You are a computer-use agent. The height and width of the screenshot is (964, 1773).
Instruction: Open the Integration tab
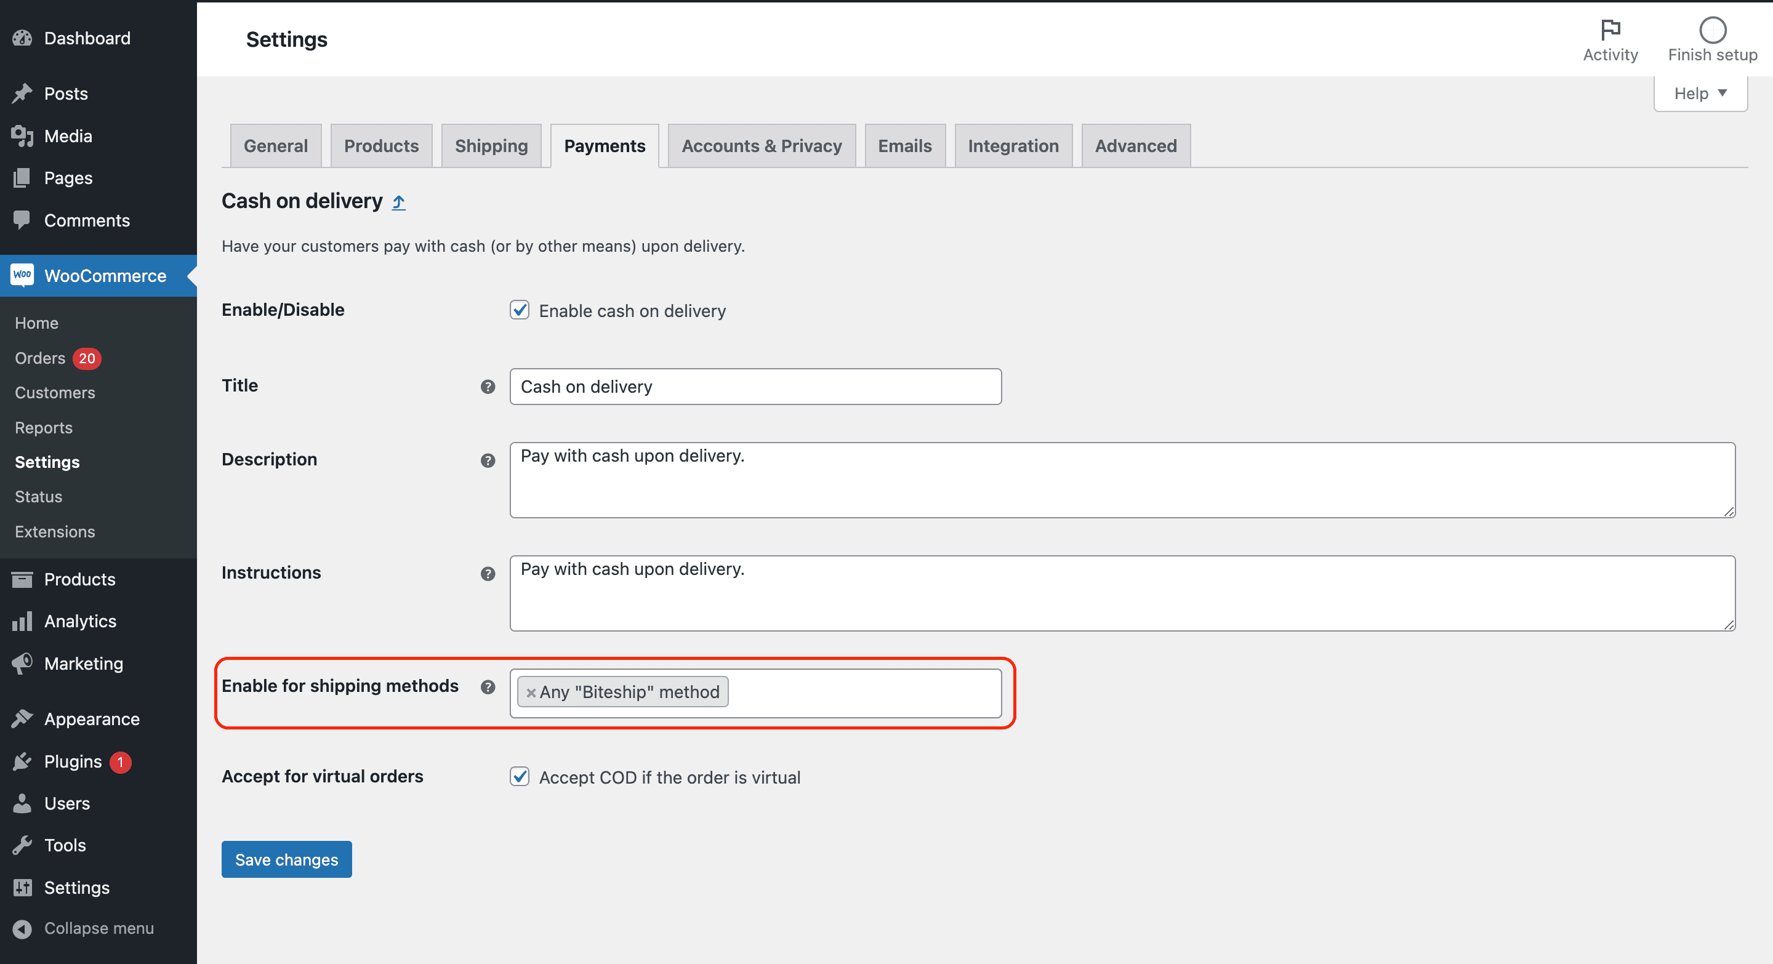coord(1013,146)
